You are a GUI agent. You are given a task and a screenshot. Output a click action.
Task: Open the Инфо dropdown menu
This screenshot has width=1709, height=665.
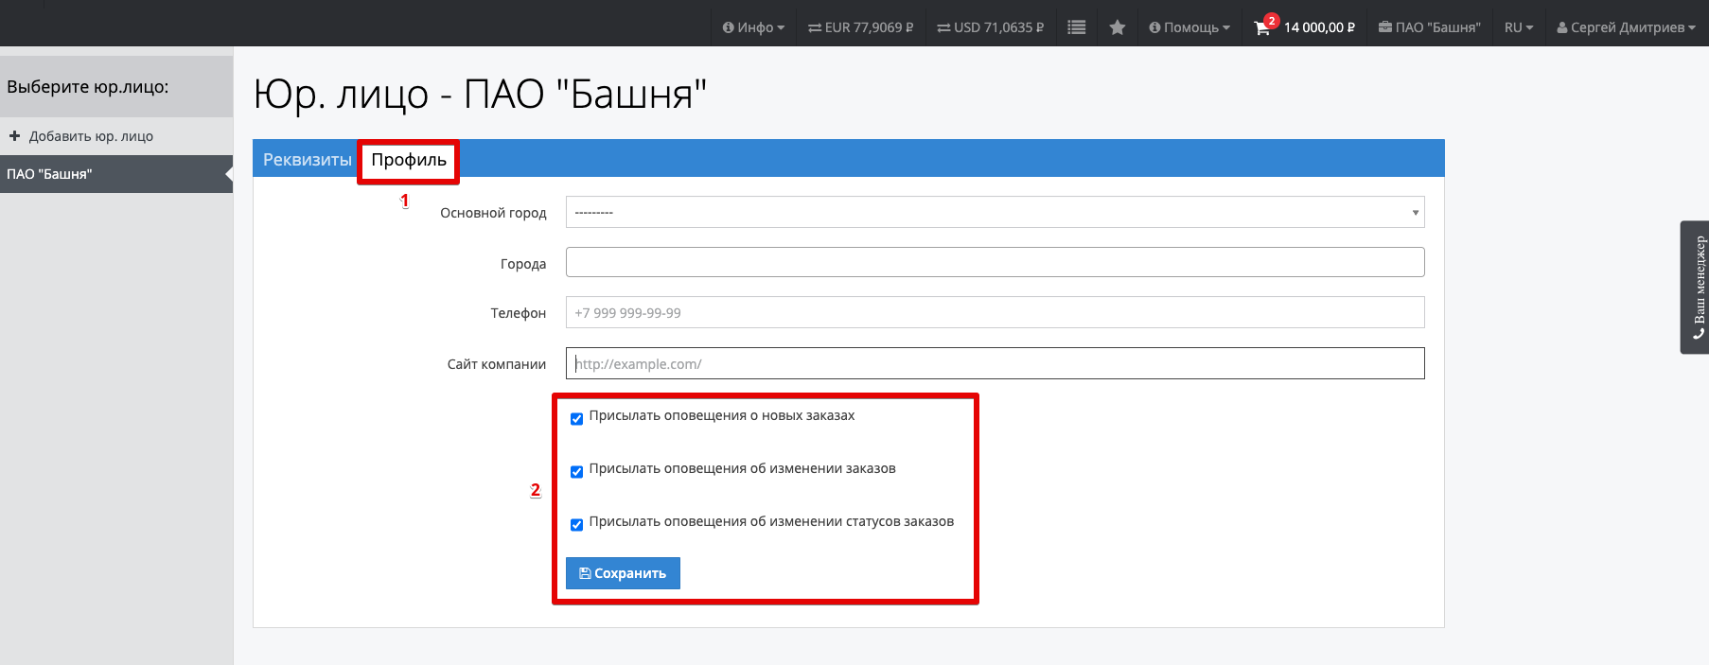(x=753, y=27)
